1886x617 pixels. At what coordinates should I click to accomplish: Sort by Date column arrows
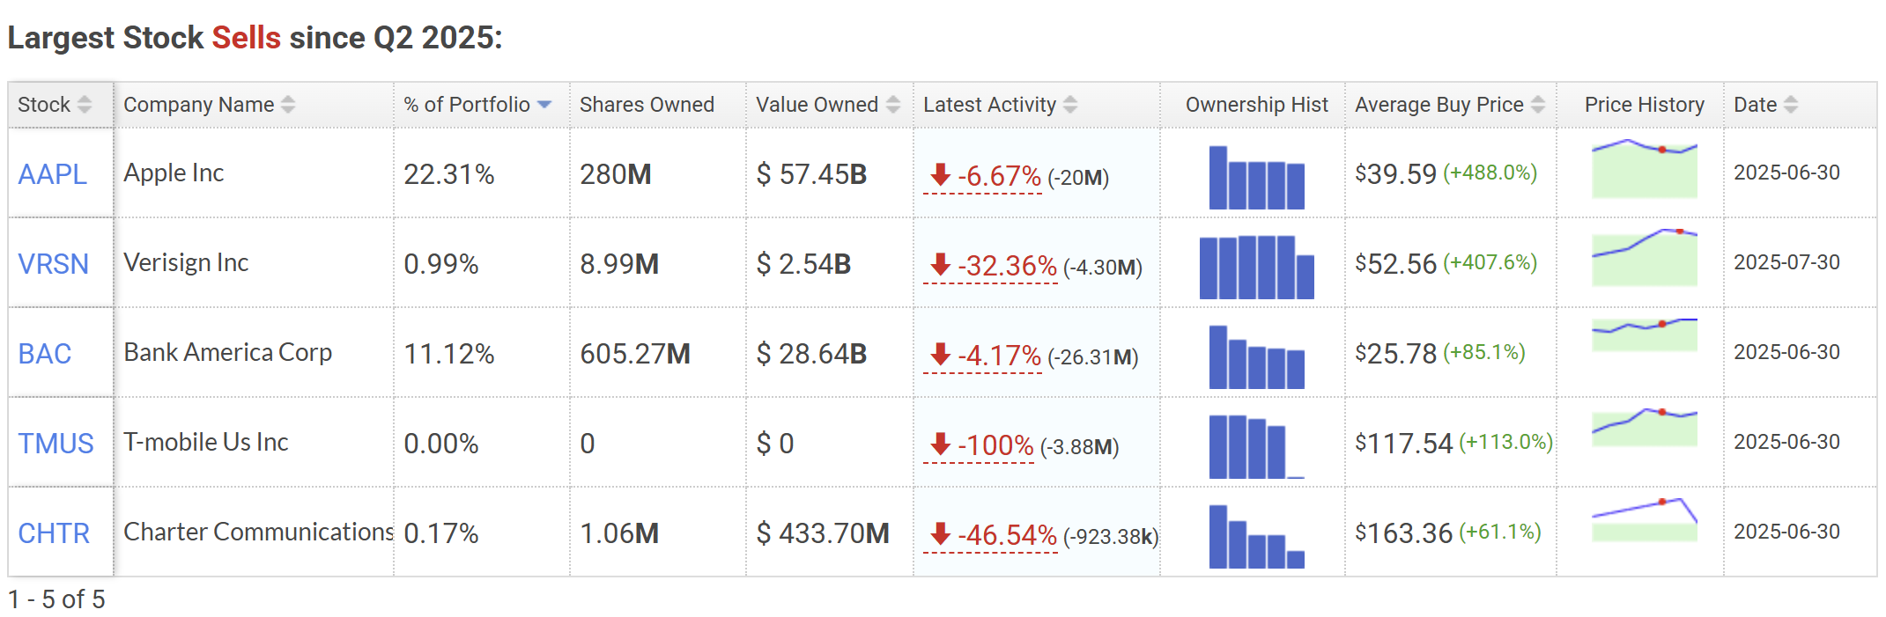[1791, 105]
